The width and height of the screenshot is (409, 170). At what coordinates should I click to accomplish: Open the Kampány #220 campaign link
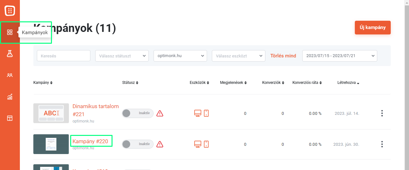pyautogui.click(x=90, y=141)
